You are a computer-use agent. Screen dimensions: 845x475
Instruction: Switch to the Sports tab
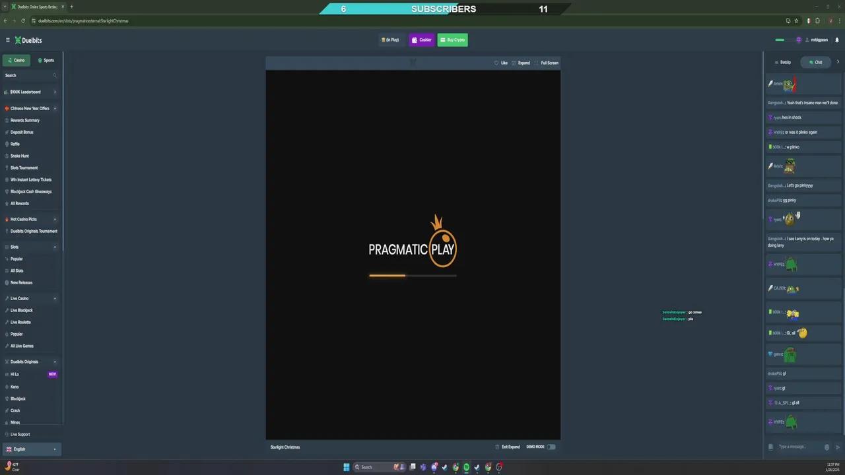click(x=46, y=60)
